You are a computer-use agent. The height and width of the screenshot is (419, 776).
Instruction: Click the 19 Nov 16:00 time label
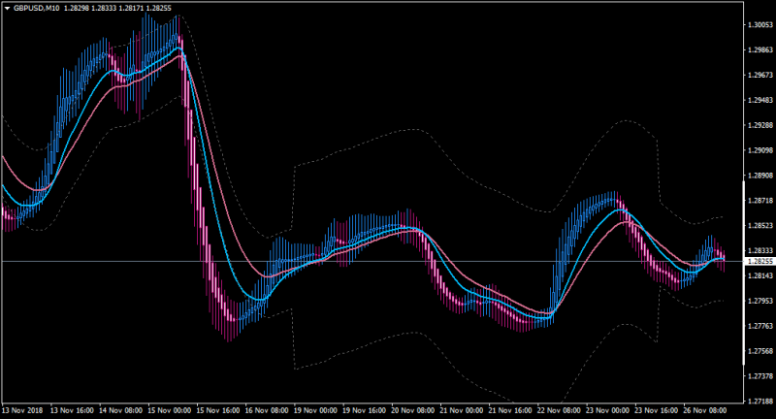[364, 410]
